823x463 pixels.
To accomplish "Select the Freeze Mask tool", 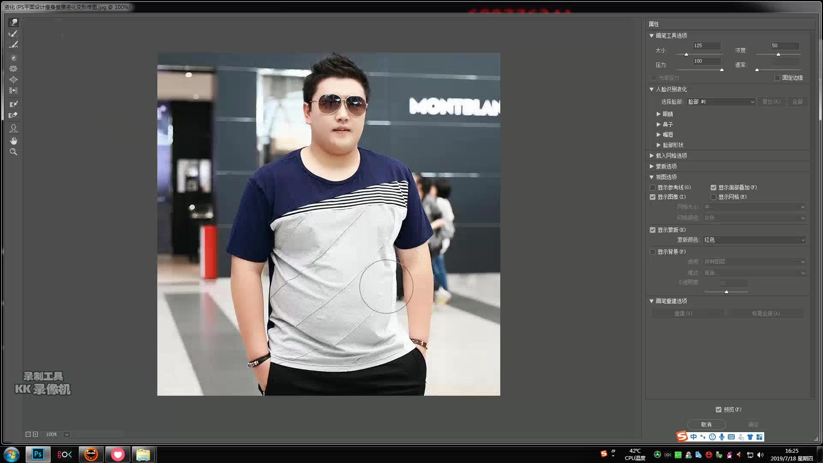I will (x=13, y=104).
